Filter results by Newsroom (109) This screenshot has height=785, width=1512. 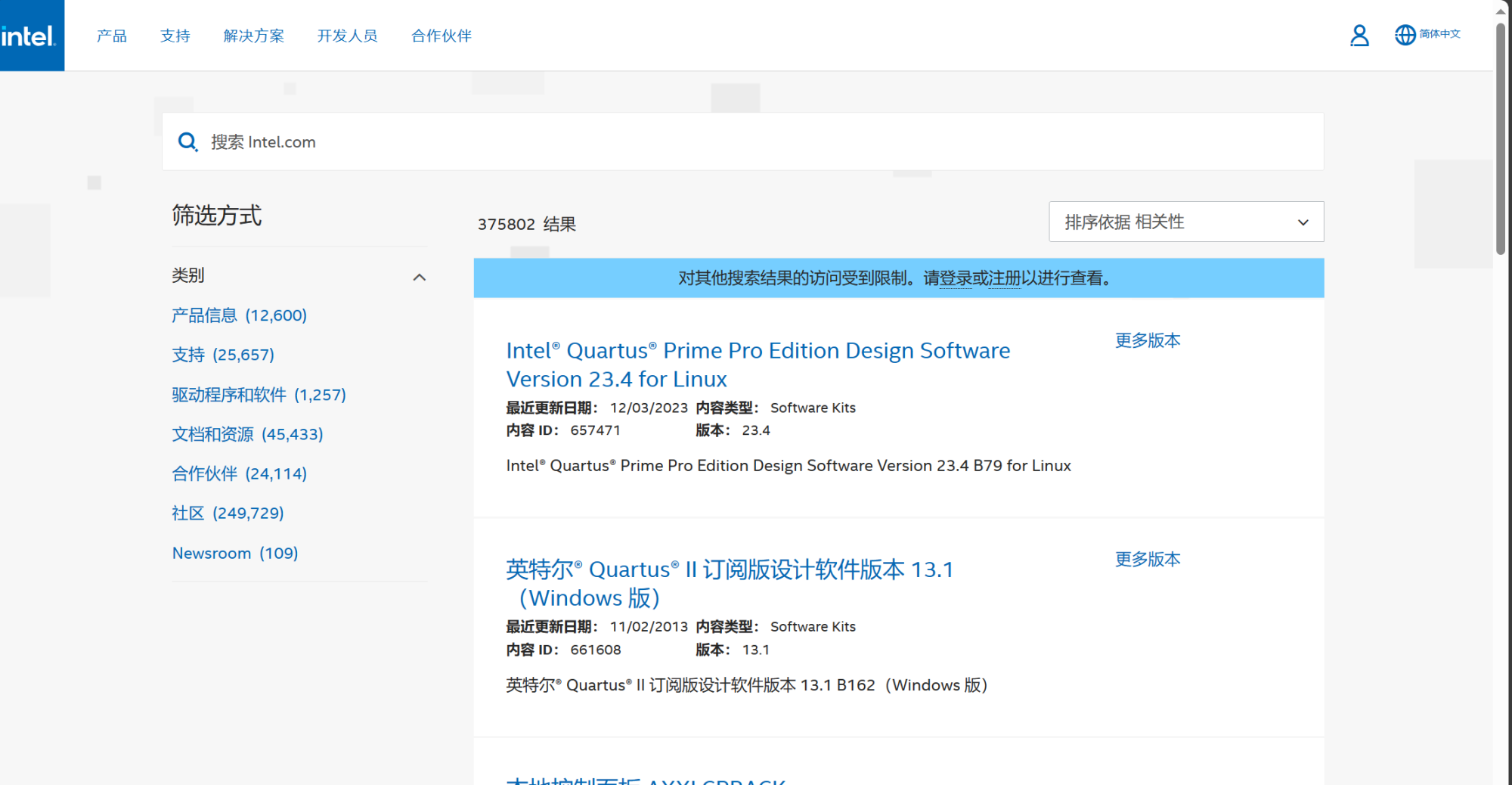pos(234,553)
